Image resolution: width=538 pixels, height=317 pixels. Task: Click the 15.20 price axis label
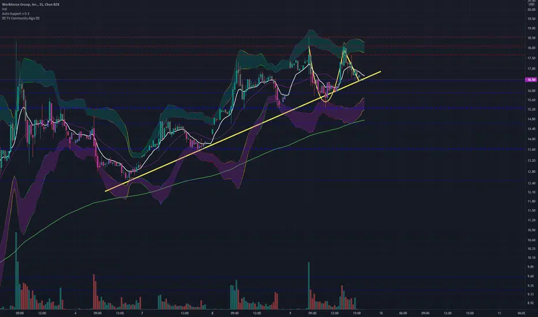531,110
